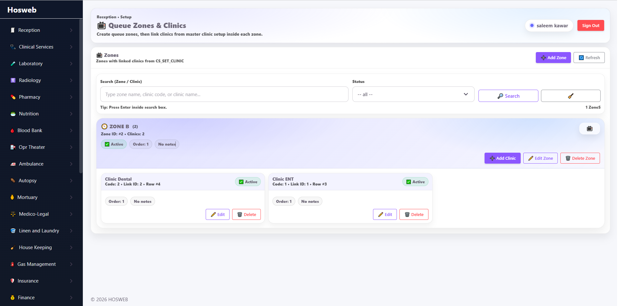The image size is (619, 306).
Task: Click the Delete Zone button
Action: (580, 158)
